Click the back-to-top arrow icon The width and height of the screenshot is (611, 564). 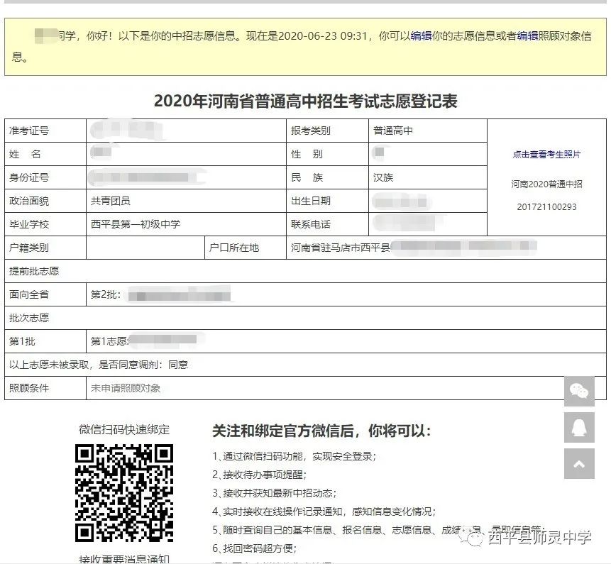579,464
